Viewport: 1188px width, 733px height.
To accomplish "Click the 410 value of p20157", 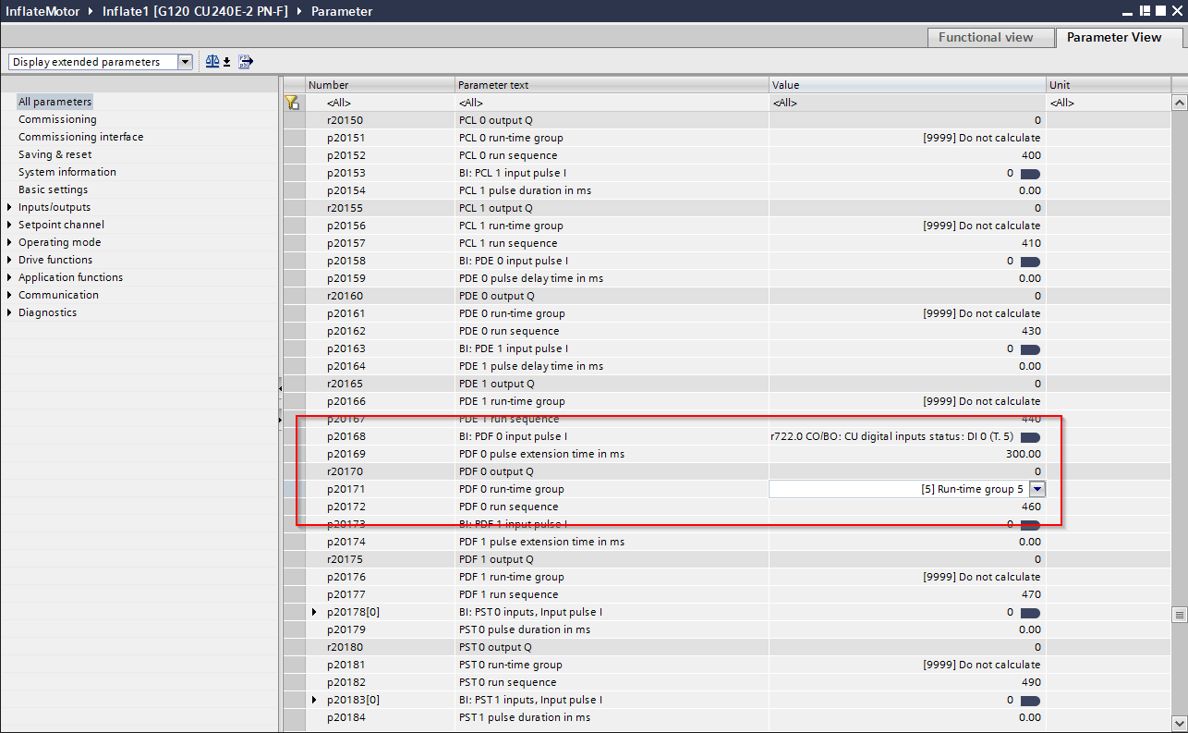I will (1031, 243).
